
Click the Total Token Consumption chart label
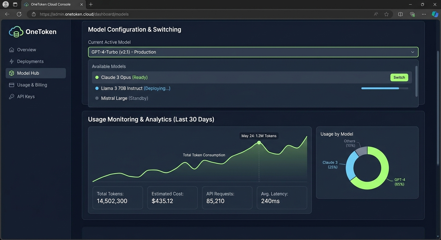pos(204,155)
